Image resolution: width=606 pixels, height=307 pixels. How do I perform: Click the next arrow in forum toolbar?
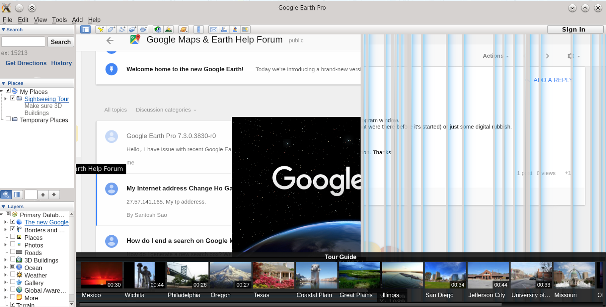click(547, 56)
